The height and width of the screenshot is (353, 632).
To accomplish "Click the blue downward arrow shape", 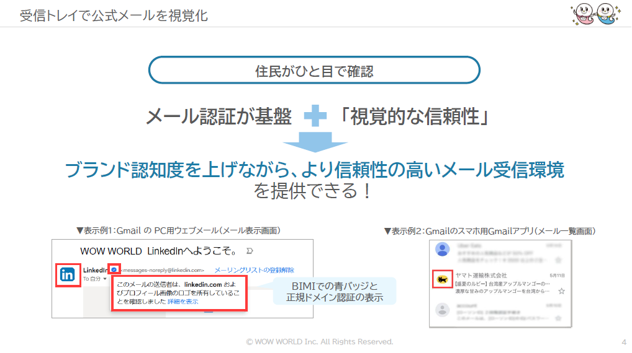I will point(315,142).
